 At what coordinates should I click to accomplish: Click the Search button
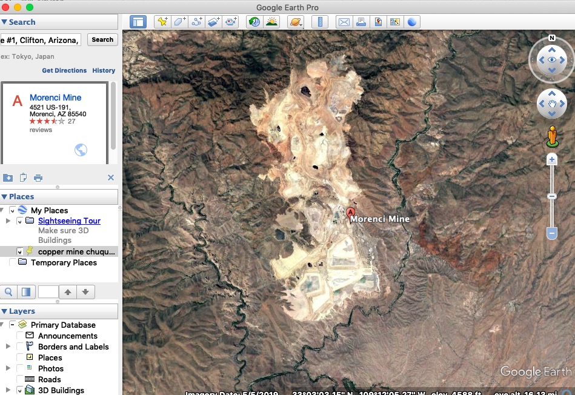point(102,40)
